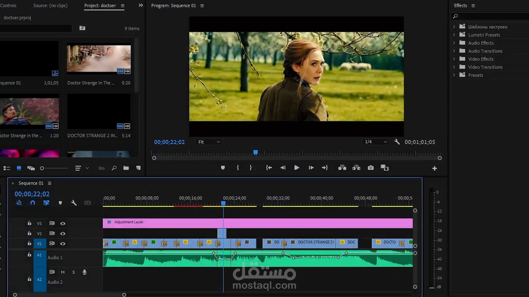Viewport: 529px width, 297px height.
Task: Toggle sync lock on V2 track
Action: tap(52, 233)
